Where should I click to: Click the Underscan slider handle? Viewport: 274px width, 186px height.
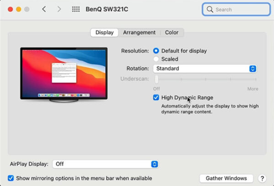(x=157, y=80)
